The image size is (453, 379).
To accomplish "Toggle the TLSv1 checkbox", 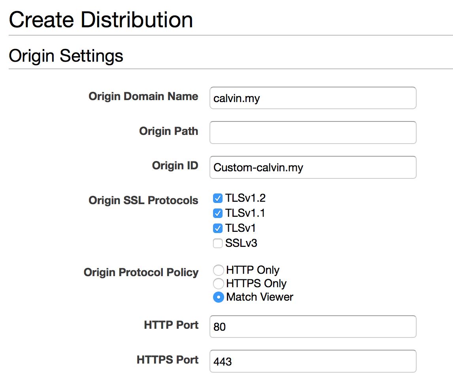I will (218, 228).
